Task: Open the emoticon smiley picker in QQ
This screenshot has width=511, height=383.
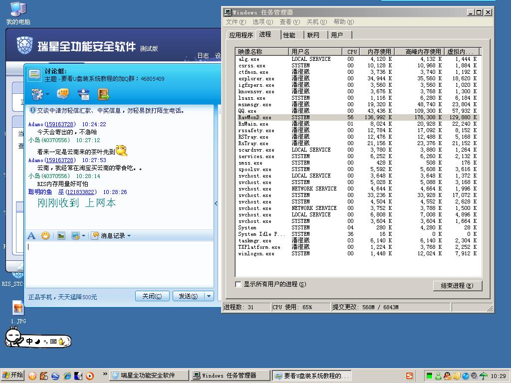Action: 45,235
